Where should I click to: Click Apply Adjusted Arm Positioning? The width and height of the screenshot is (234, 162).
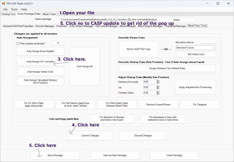tap(195, 87)
